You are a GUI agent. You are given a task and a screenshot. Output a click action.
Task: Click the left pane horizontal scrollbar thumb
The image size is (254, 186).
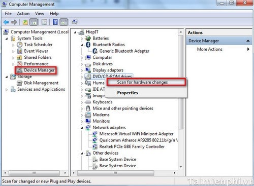click(34, 173)
